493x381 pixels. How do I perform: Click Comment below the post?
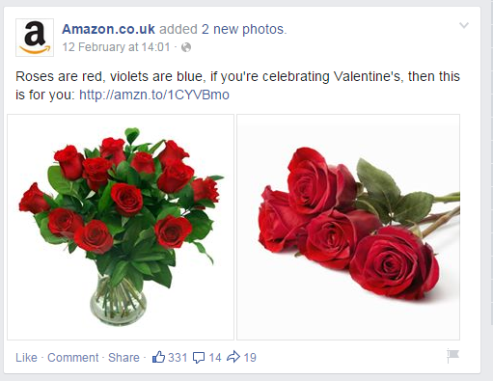click(x=73, y=358)
